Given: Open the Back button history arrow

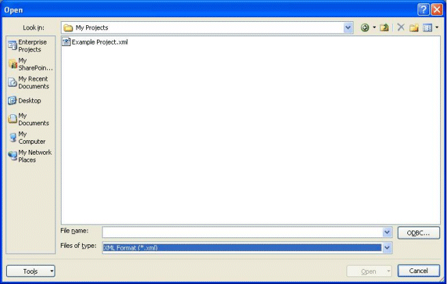Looking at the screenshot, I should coord(375,27).
